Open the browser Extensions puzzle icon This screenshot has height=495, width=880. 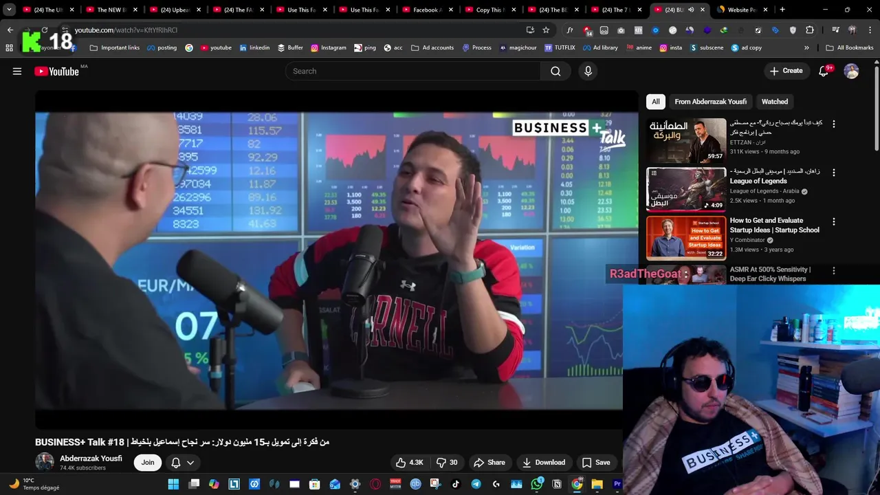pos(810,30)
